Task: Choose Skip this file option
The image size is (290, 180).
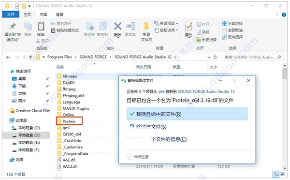Action: [x=148, y=127]
